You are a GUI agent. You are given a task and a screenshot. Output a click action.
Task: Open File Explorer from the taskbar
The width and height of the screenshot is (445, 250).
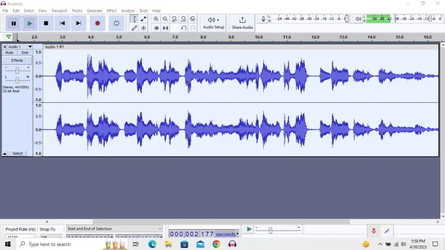(x=168, y=244)
